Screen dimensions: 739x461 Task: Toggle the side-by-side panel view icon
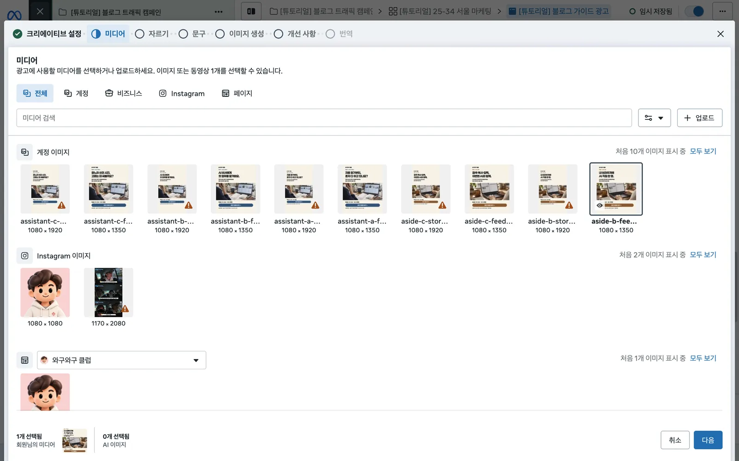(251, 11)
